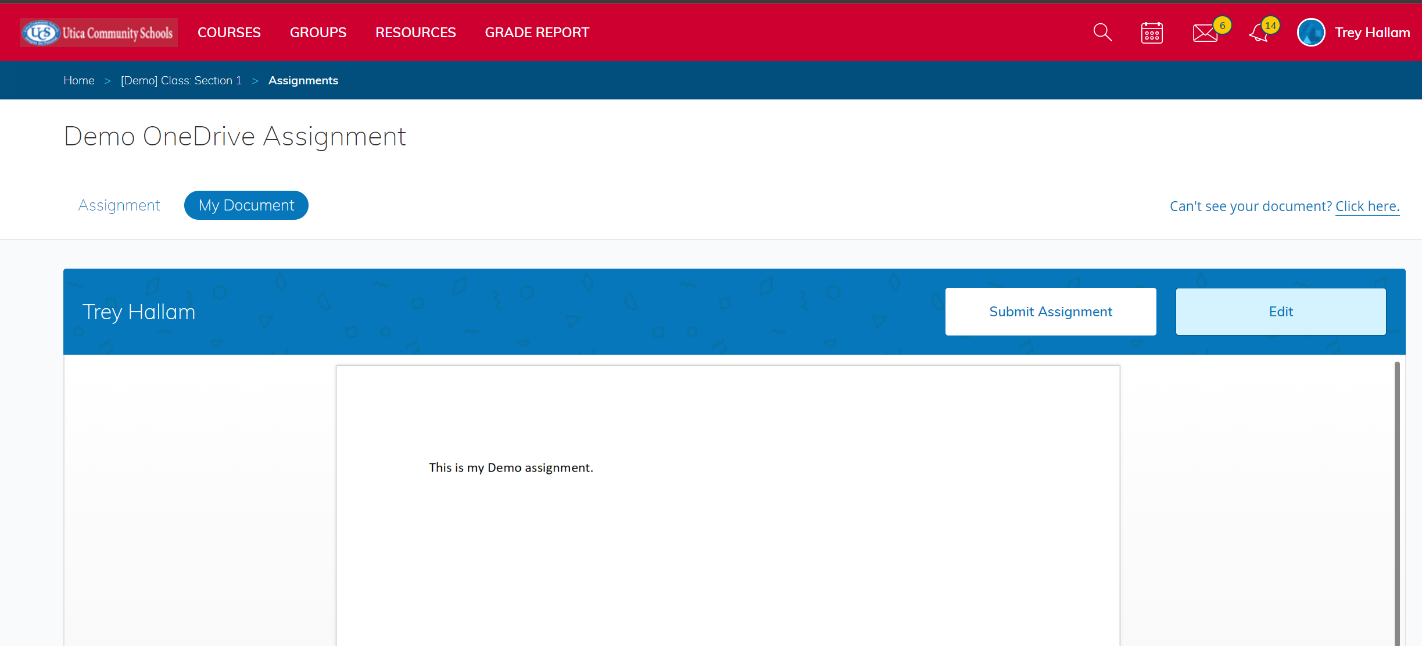Open the search magnifier icon

pyautogui.click(x=1102, y=33)
